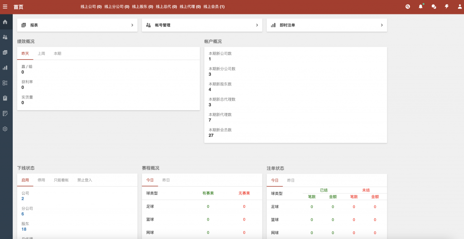Open the user profile icon
464x239 pixels.
click(x=459, y=7)
